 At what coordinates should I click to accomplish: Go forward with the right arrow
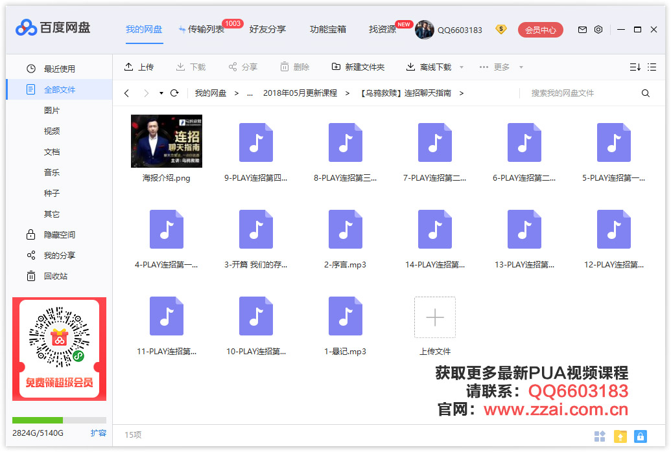(147, 93)
